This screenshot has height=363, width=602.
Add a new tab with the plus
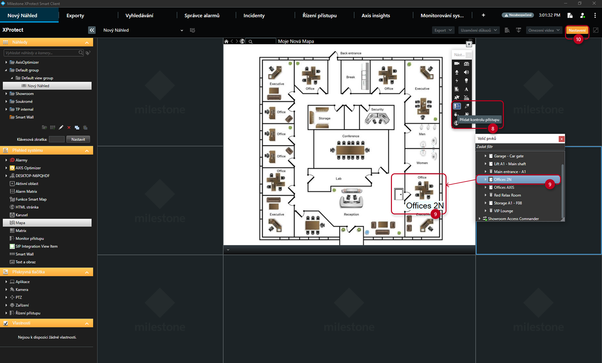[483, 15]
